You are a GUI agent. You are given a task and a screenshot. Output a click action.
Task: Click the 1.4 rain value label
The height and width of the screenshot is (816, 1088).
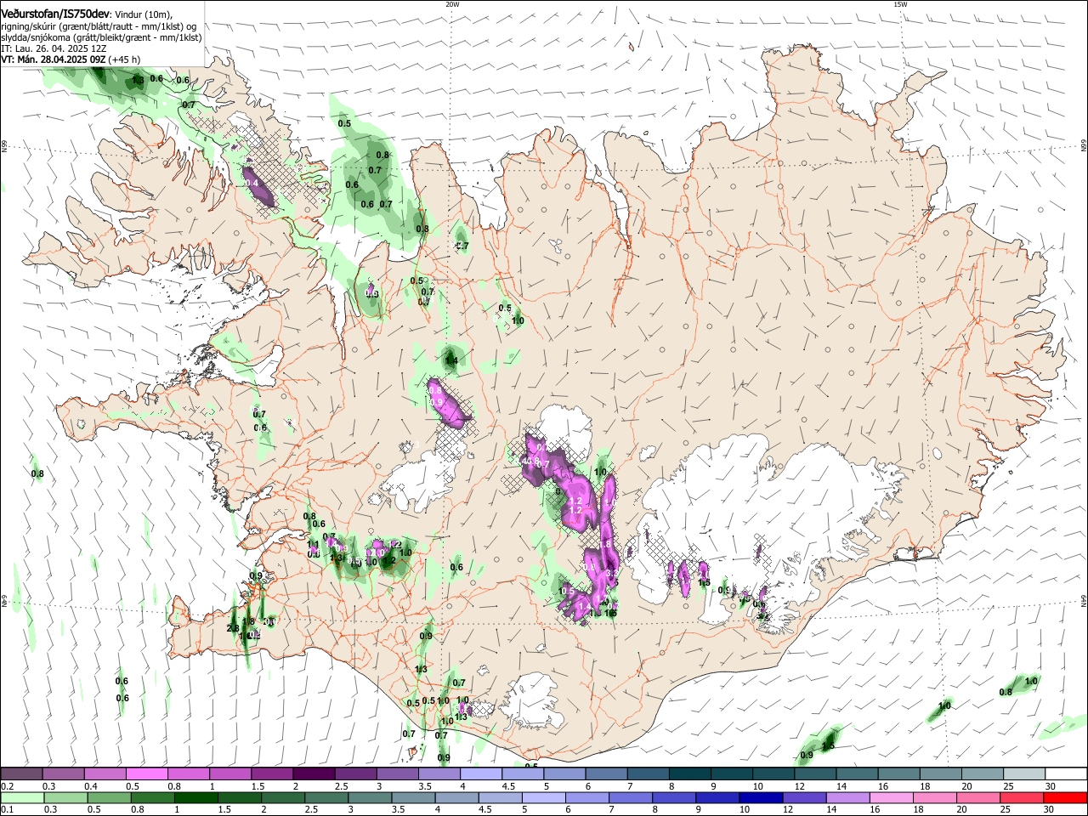pyautogui.click(x=451, y=361)
